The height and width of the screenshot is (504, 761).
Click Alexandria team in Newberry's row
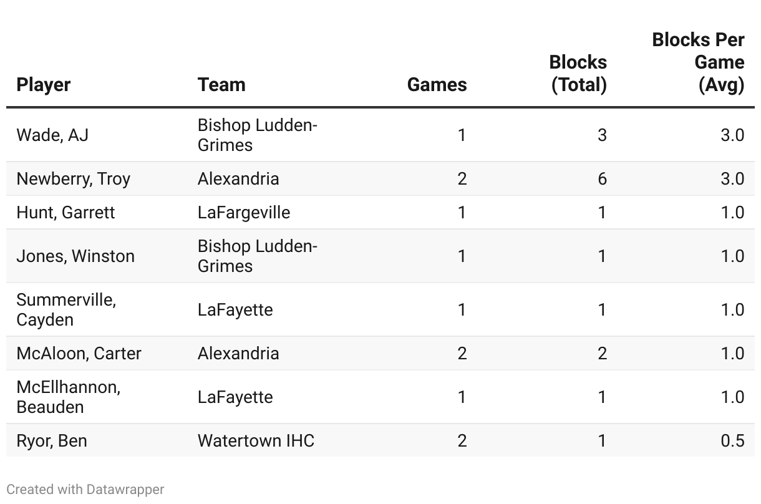click(x=238, y=179)
